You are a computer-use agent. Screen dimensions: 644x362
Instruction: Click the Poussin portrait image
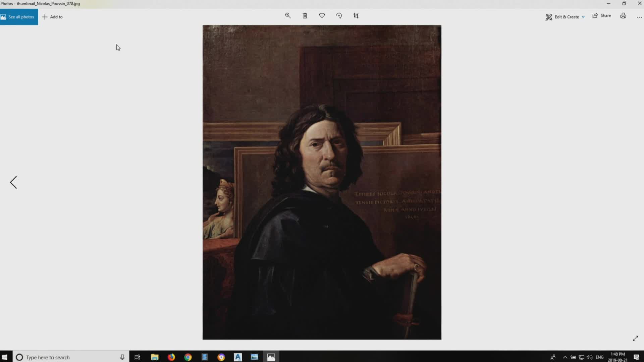322,182
